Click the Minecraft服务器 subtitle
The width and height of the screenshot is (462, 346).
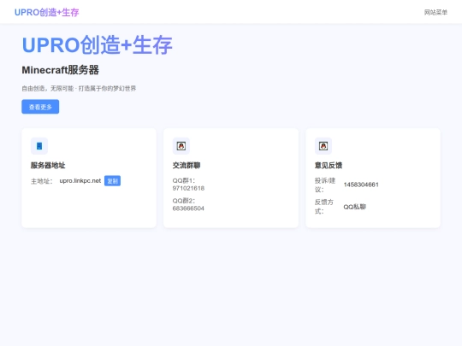61,70
